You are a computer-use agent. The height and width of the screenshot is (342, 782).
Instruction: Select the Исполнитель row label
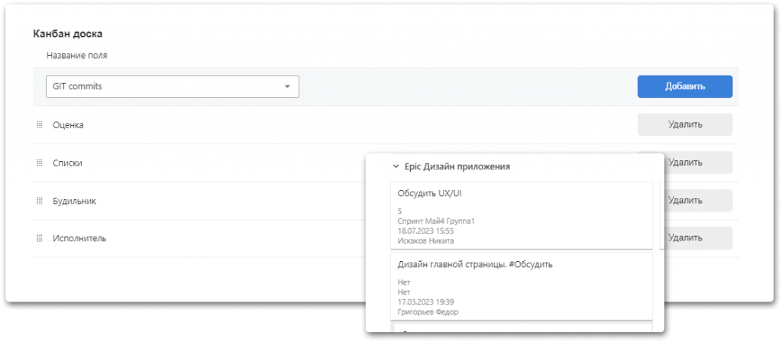coord(79,238)
